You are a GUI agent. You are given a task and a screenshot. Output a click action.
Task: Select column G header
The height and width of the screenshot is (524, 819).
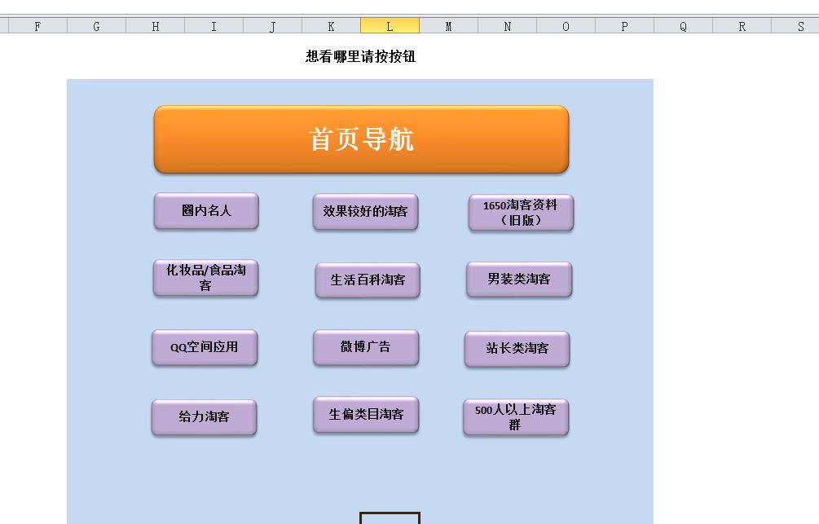96,26
